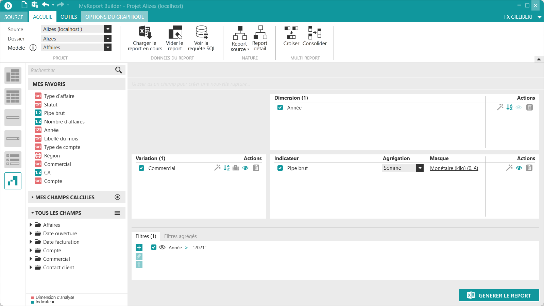Expand the Date facturation folder
544x306 pixels.
click(31, 242)
